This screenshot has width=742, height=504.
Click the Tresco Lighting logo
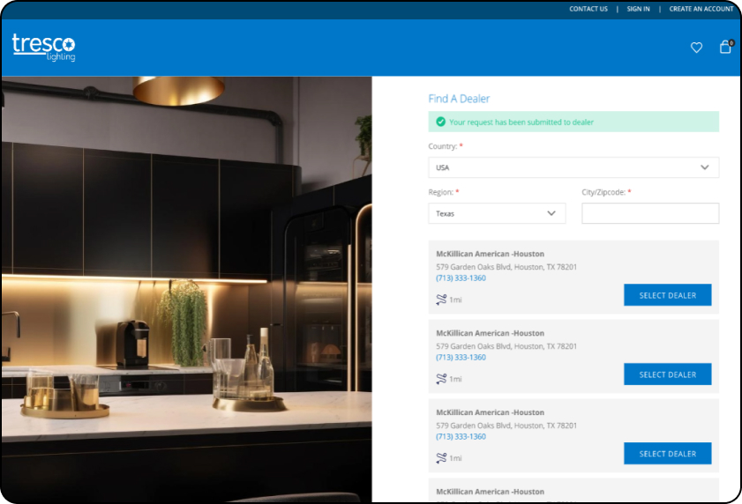point(43,48)
